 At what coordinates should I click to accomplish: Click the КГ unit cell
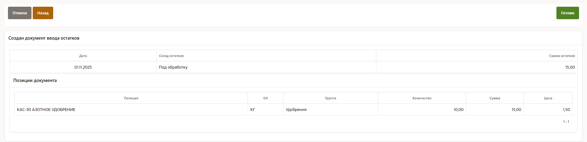tap(253, 110)
